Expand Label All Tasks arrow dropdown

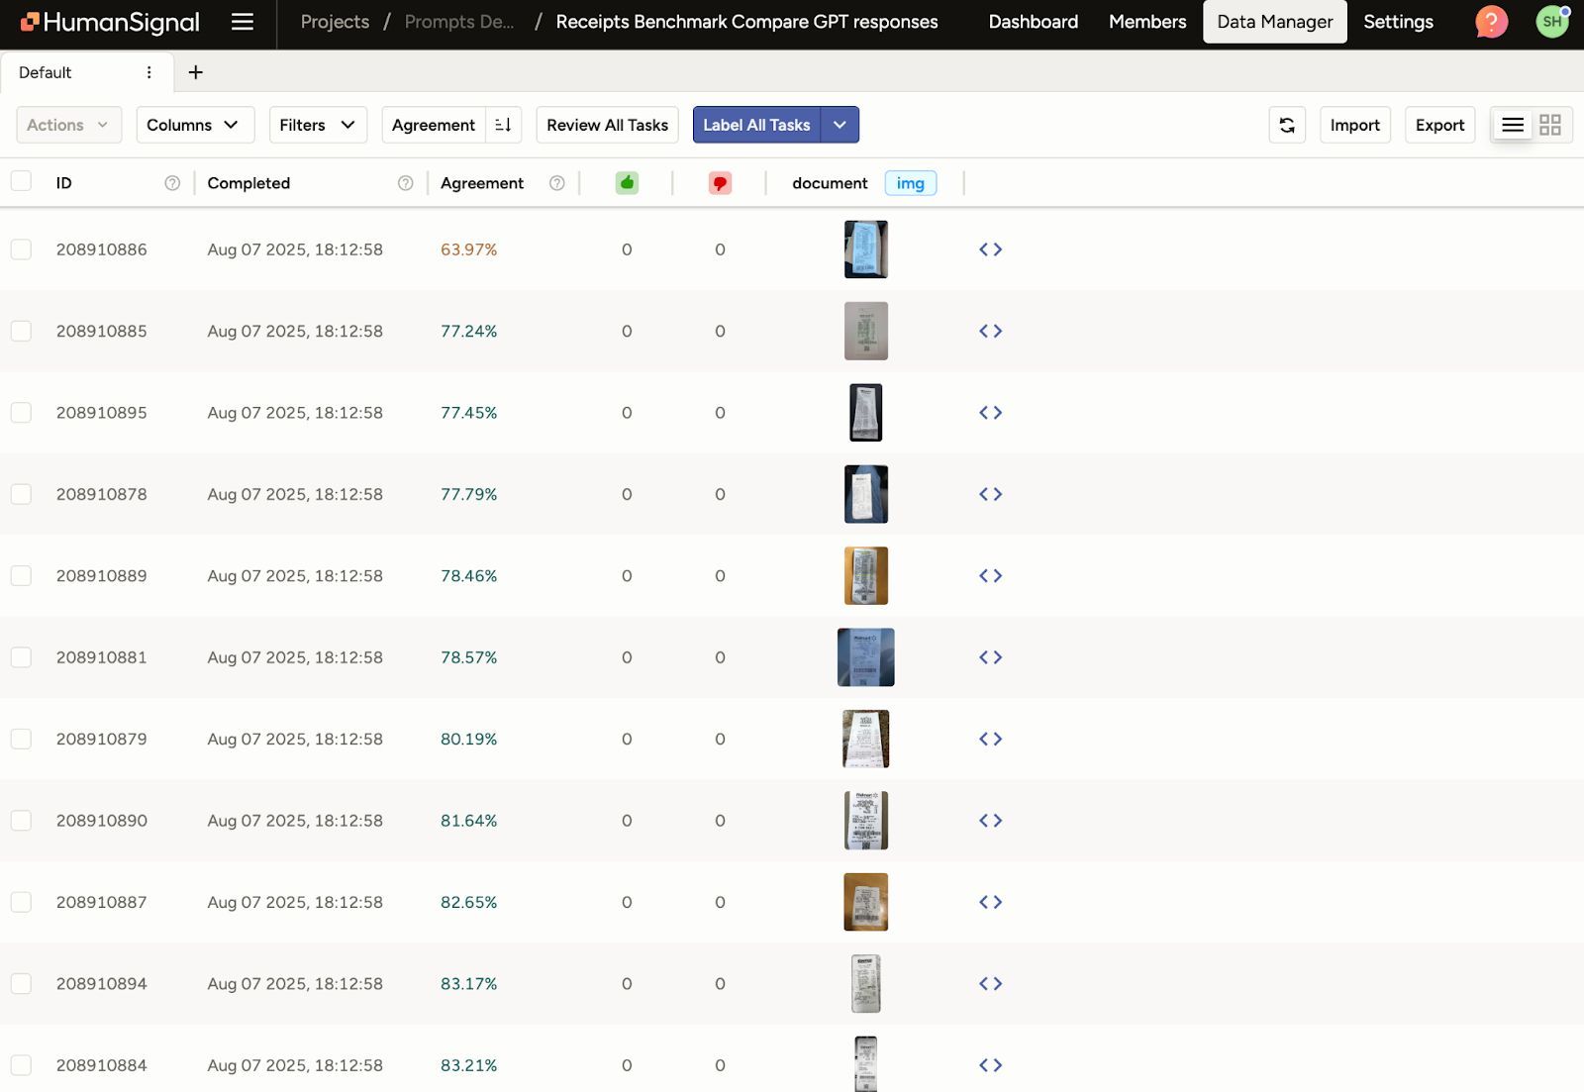[x=840, y=125]
